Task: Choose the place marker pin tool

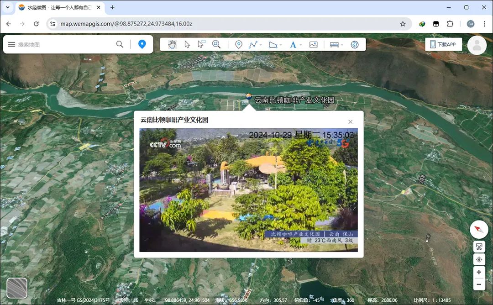Action: [239, 45]
